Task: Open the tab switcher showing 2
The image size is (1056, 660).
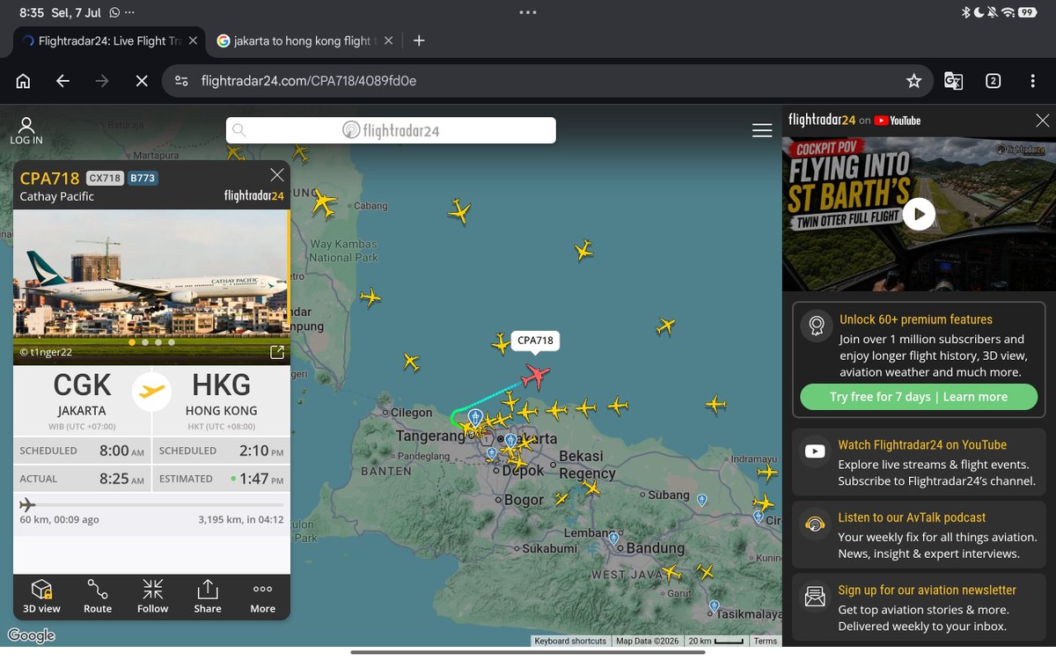Action: coord(993,81)
